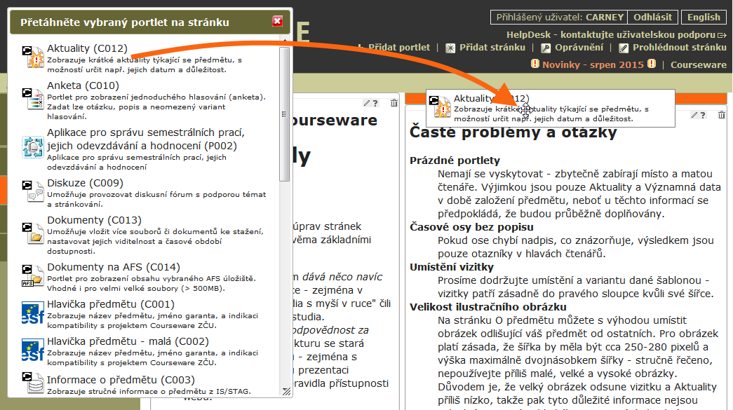Screen dimensions: 733x410
Task: Open the Oprávnění menu item
Action: (579, 47)
